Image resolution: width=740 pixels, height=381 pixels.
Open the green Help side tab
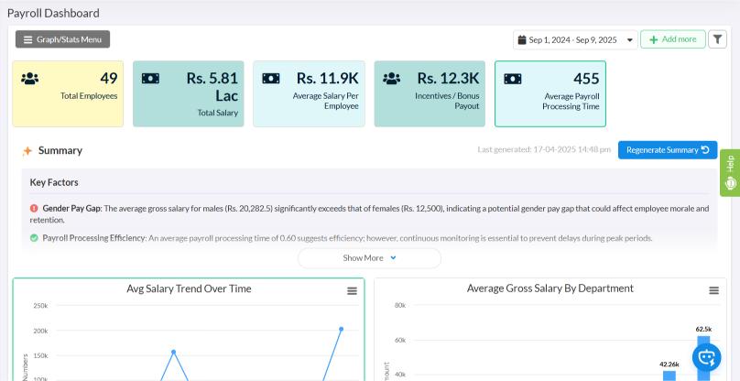[x=730, y=173]
